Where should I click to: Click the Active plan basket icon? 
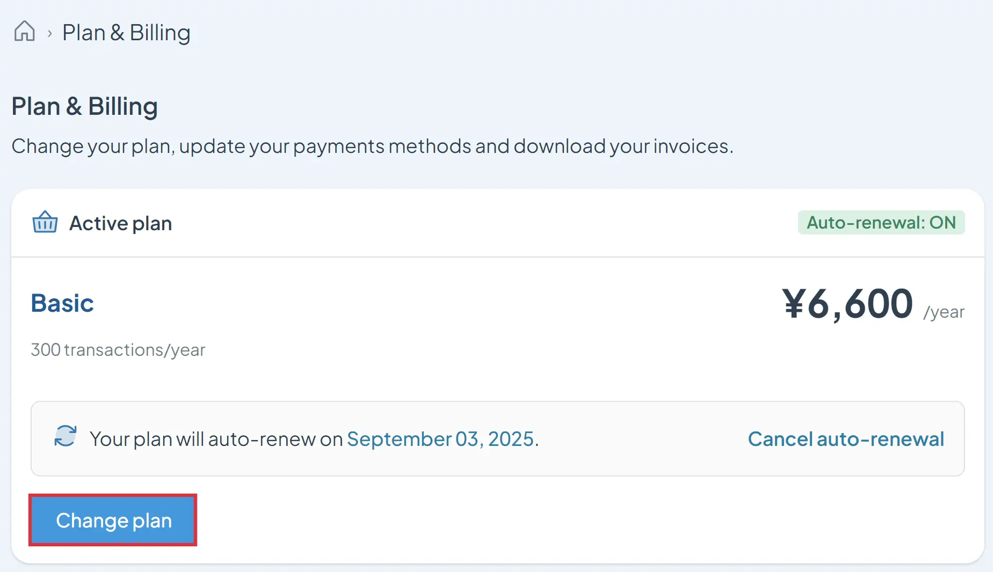[x=45, y=222]
